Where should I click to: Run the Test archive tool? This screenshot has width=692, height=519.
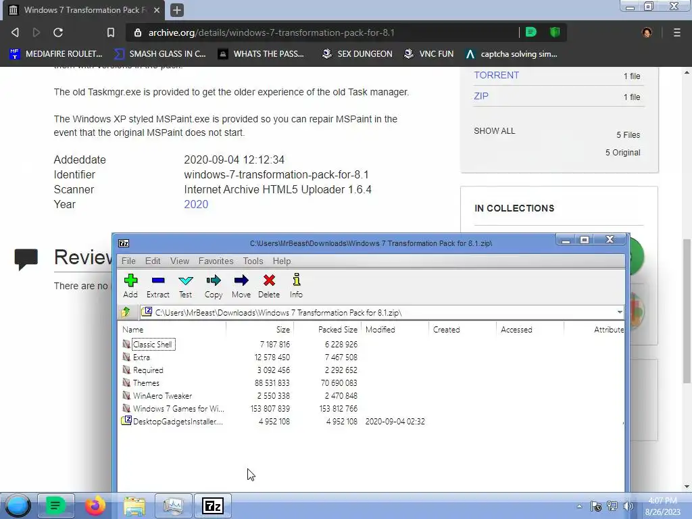[x=185, y=286]
